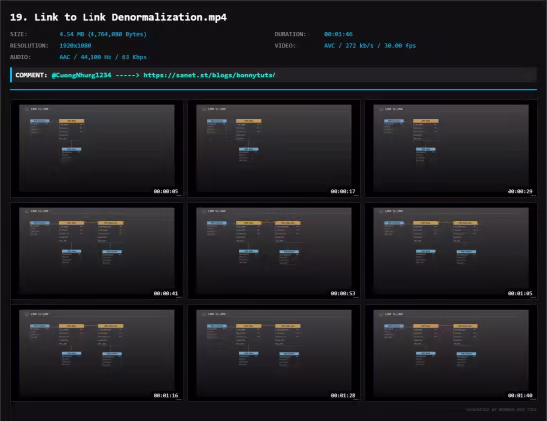
Task: Click the 'SIZE:' label
Action: coord(19,34)
